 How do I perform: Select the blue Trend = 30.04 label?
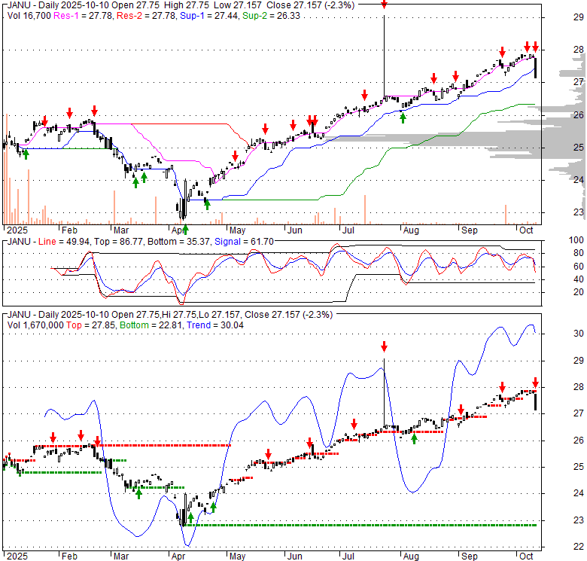click(215, 325)
